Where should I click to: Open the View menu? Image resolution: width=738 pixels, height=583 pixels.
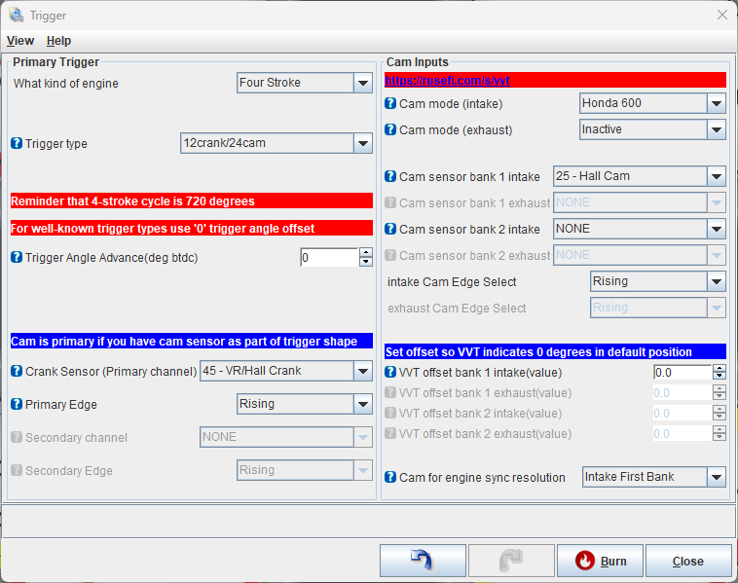pos(20,41)
